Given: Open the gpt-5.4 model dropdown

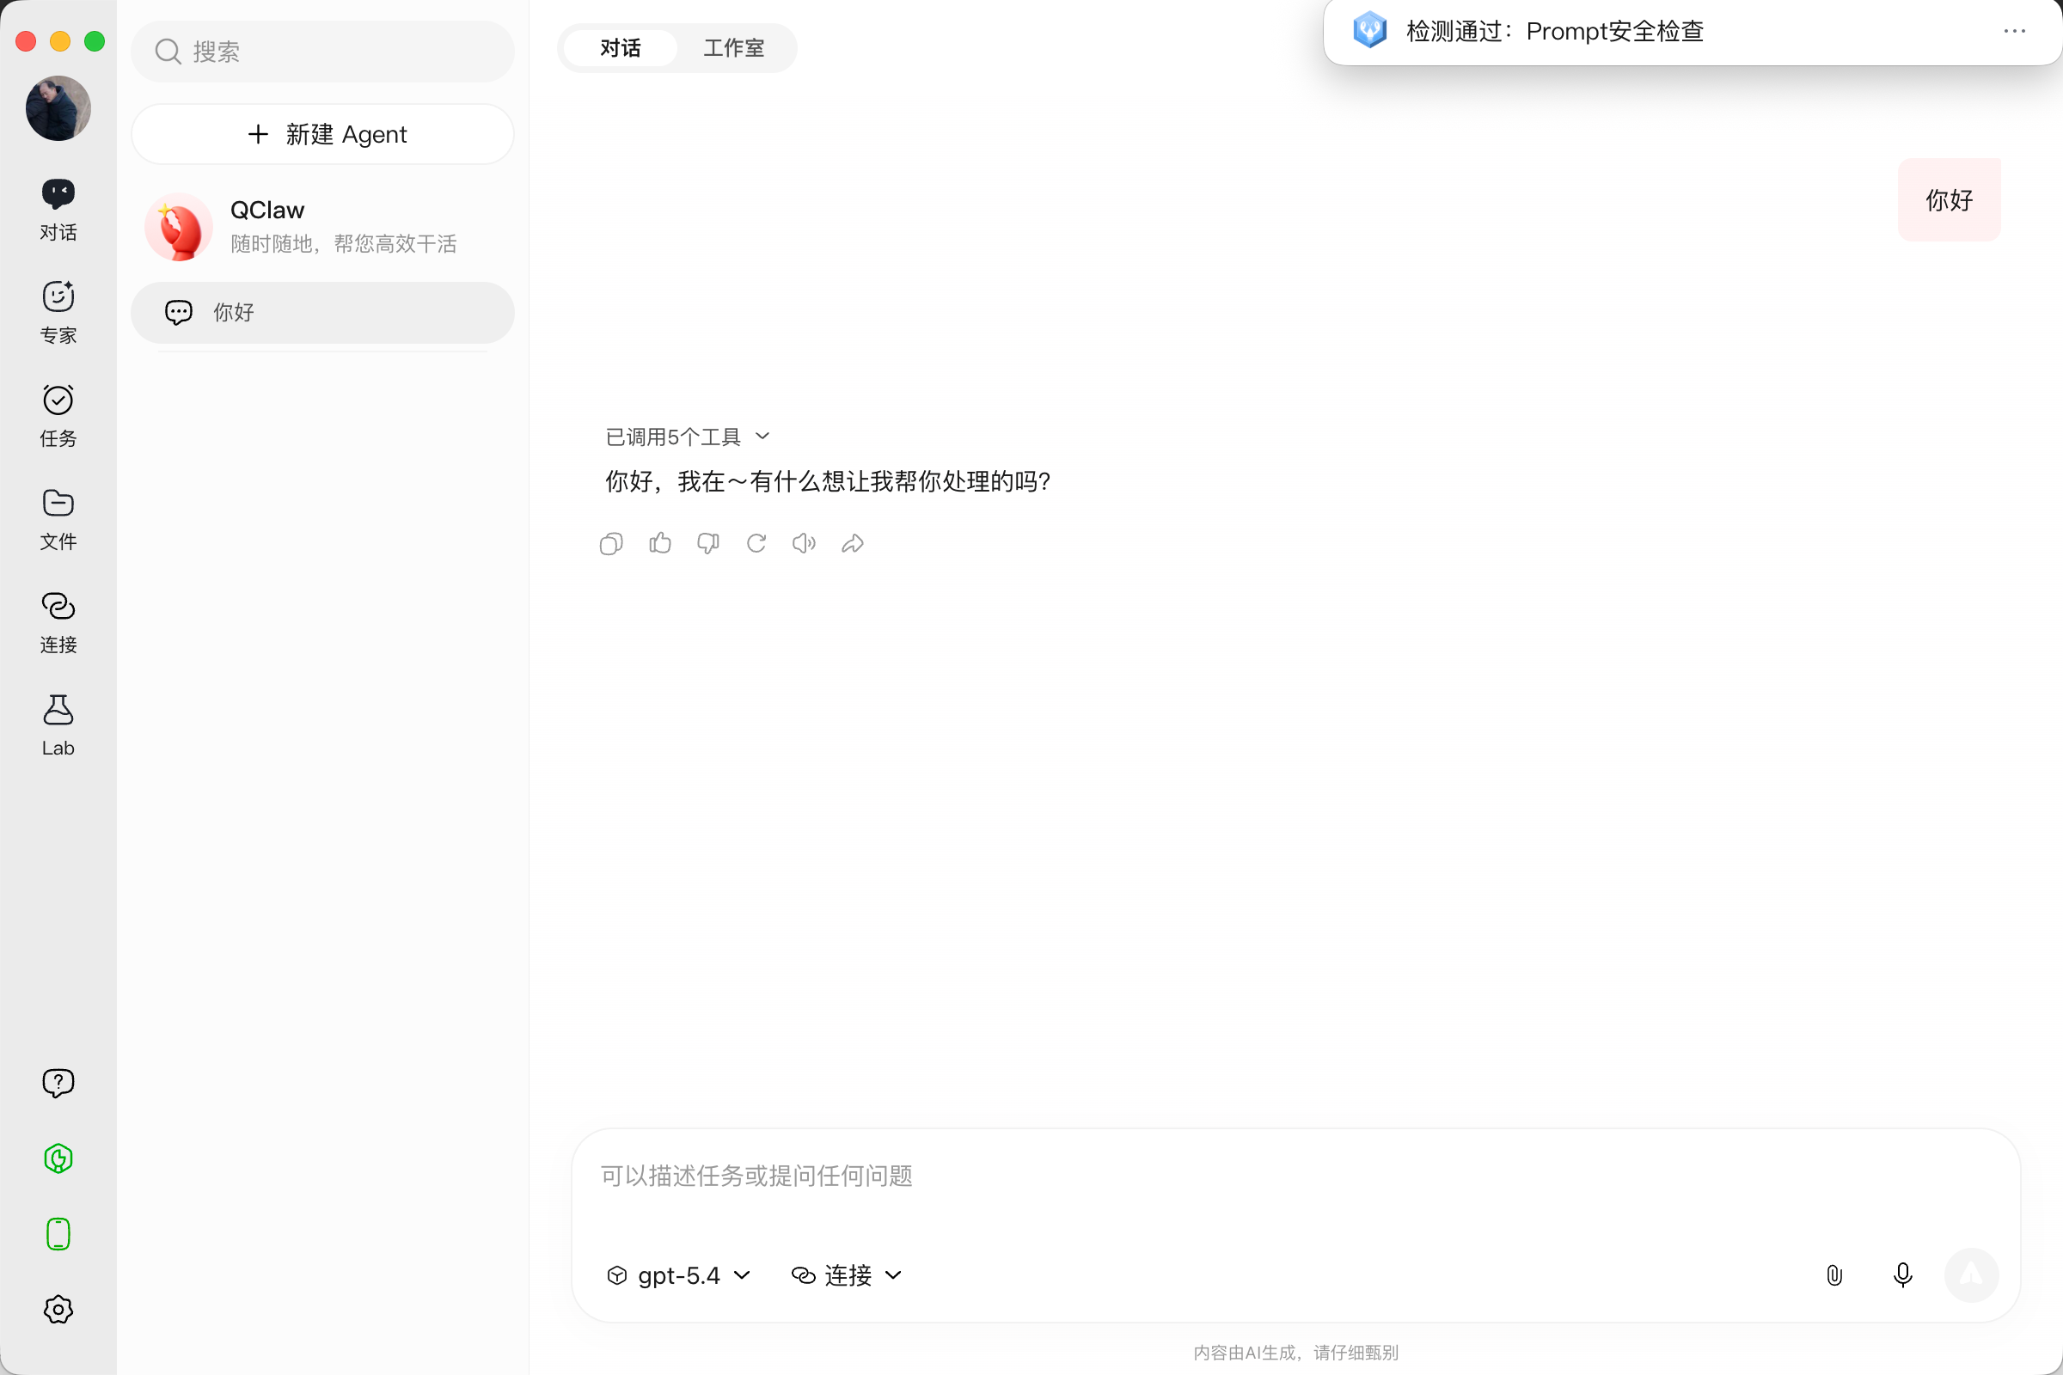Looking at the screenshot, I should (679, 1275).
